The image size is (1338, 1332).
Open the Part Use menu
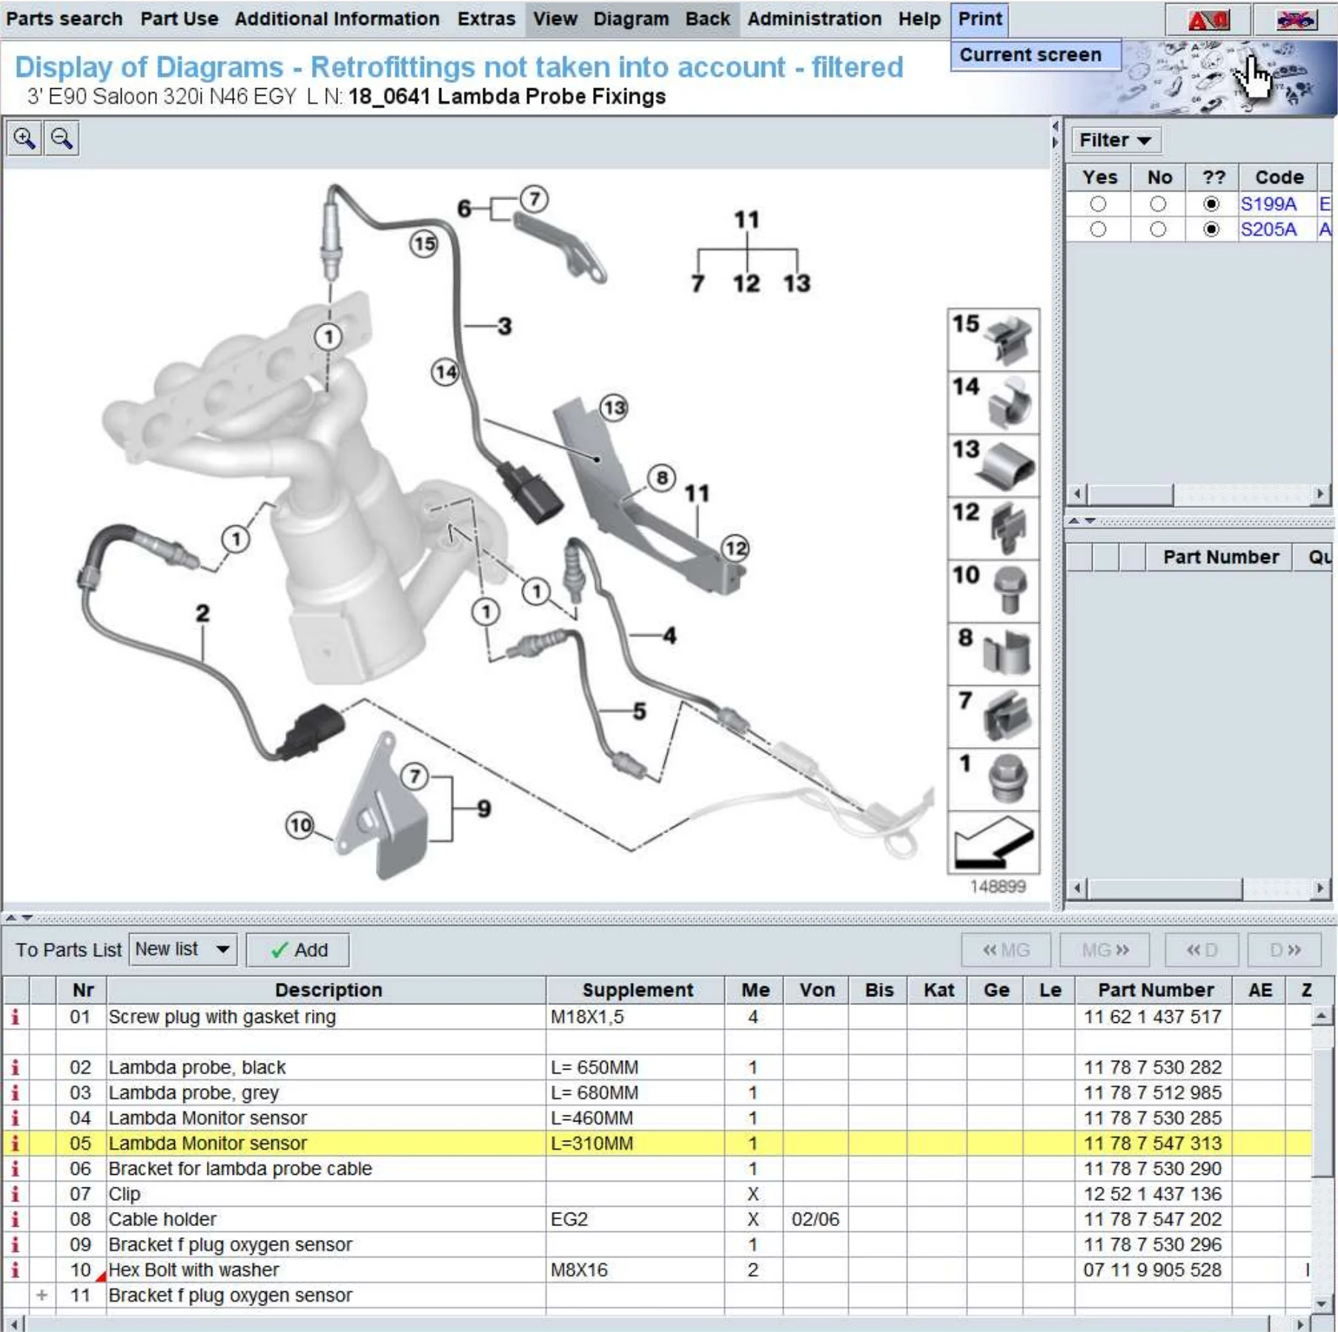coord(179,19)
